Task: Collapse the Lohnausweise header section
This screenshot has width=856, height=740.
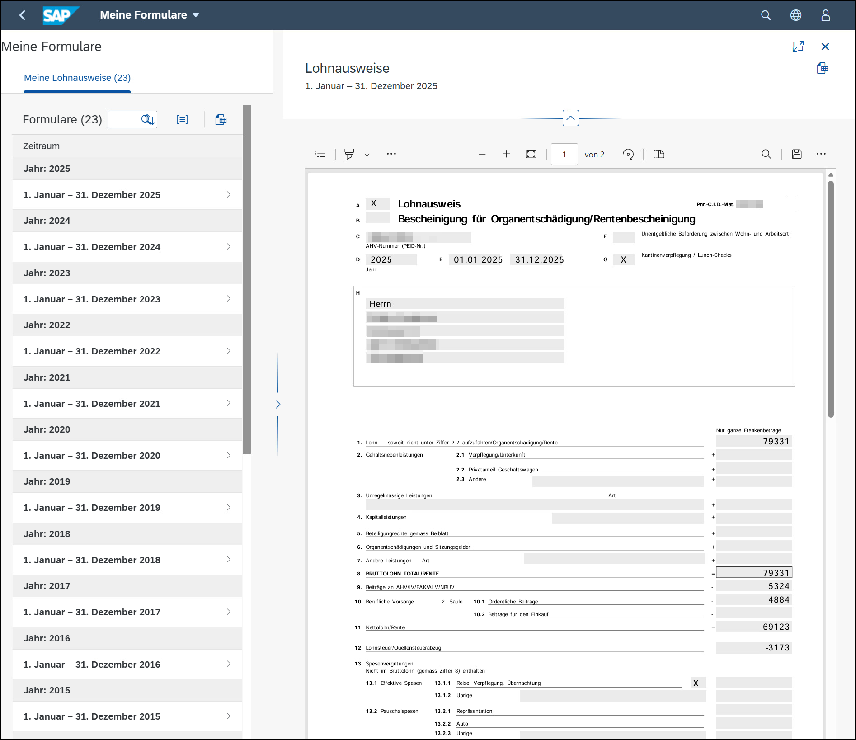Action: point(571,118)
